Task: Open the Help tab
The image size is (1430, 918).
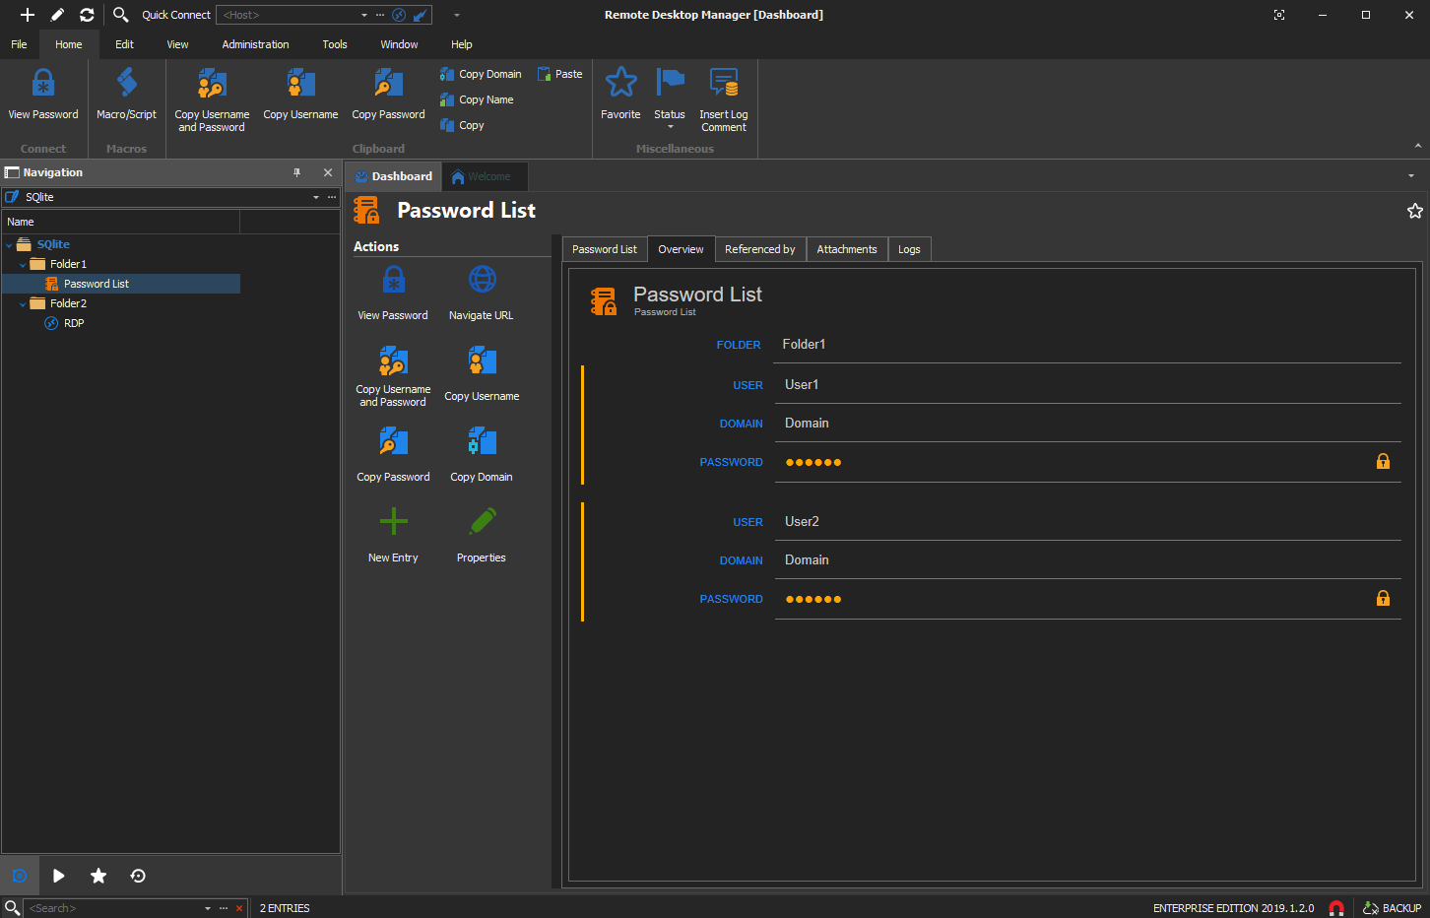Action: (462, 44)
